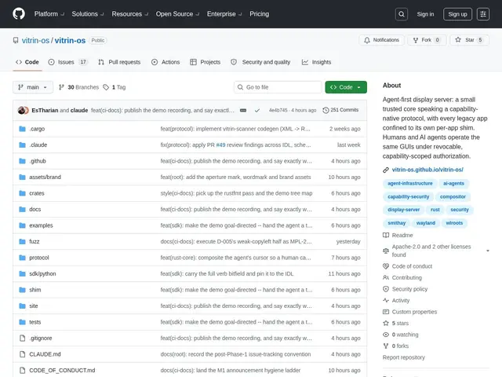Viewport: 502px width, 377px height.
Task: Open the .github folder
Action: click(38, 161)
